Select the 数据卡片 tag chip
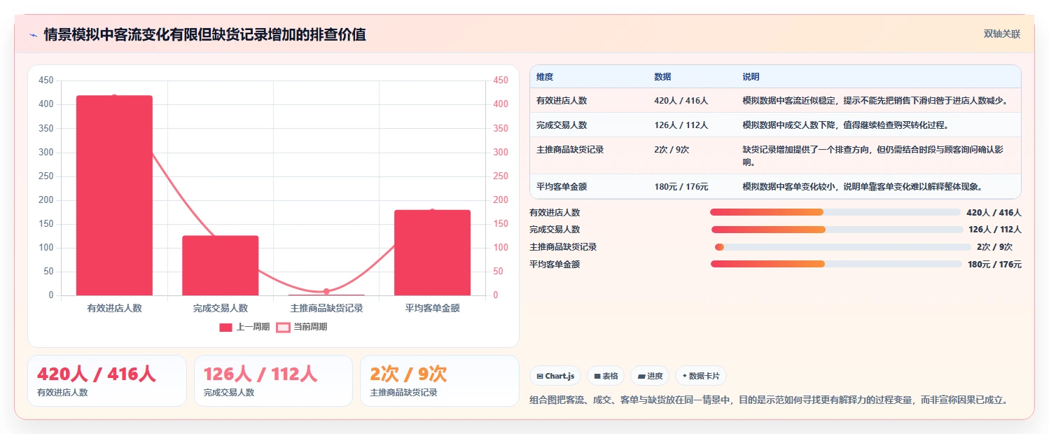Viewport: 1049px width, 434px height. [x=701, y=376]
